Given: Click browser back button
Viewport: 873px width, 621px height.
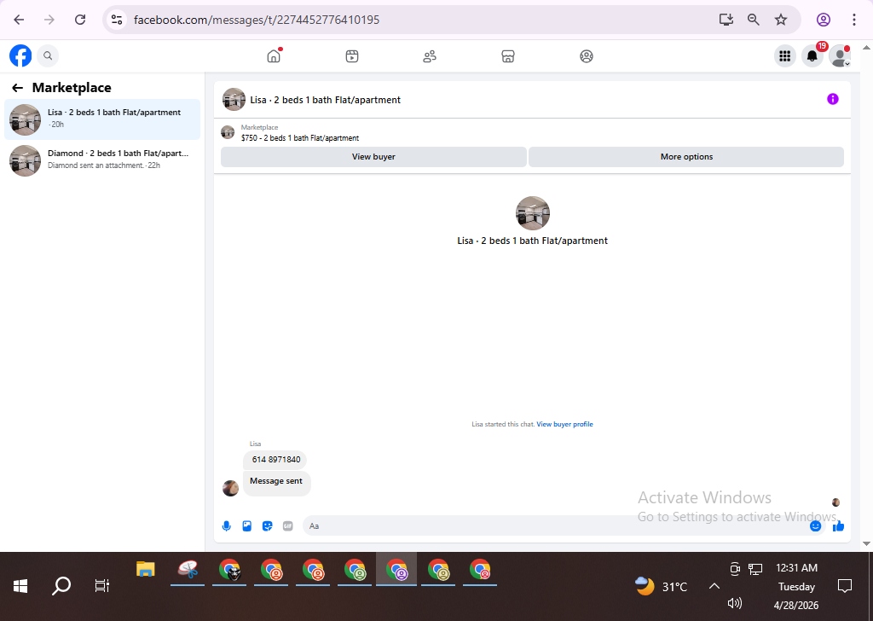Looking at the screenshot, I should coord(19,20).
